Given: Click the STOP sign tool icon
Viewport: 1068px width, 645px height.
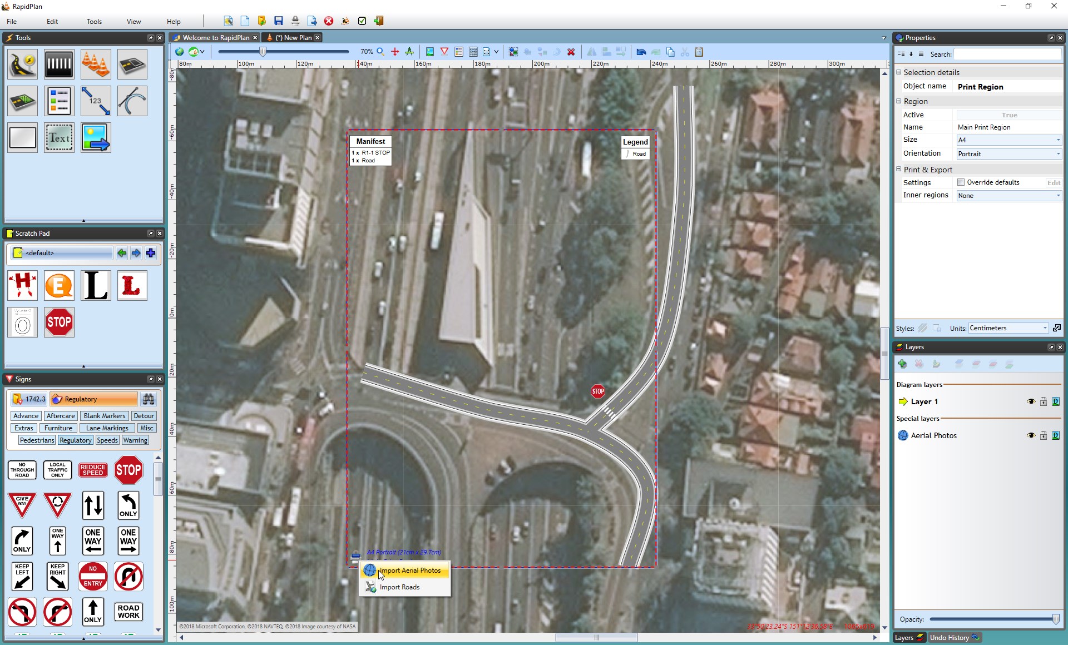Looking at the screenshot, I should (59, 322).
